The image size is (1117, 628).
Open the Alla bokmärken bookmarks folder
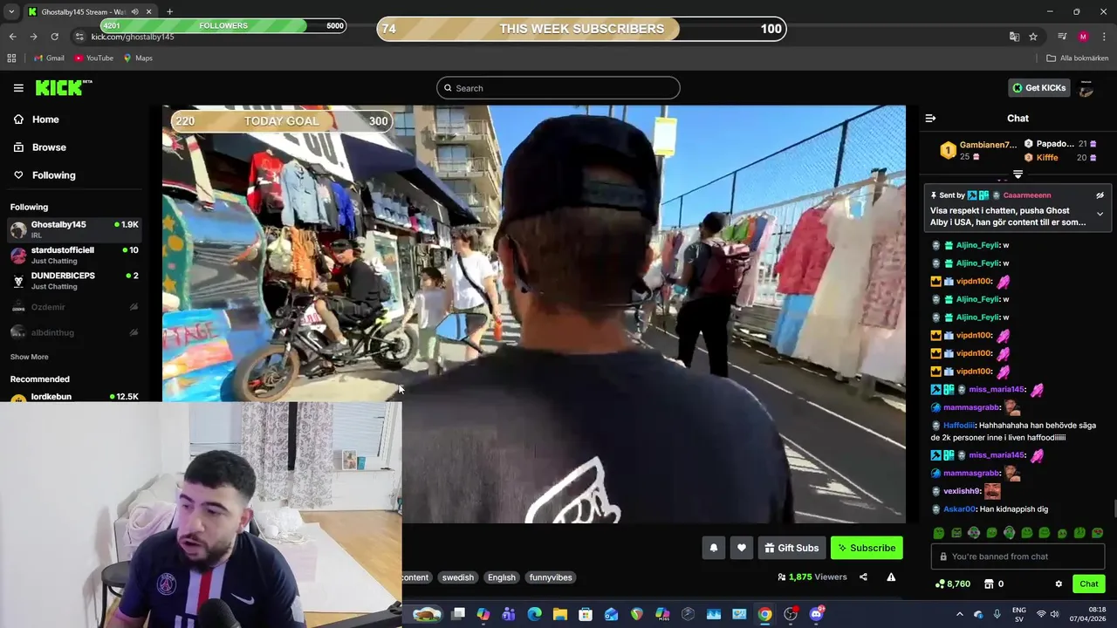pos(1077,58)
